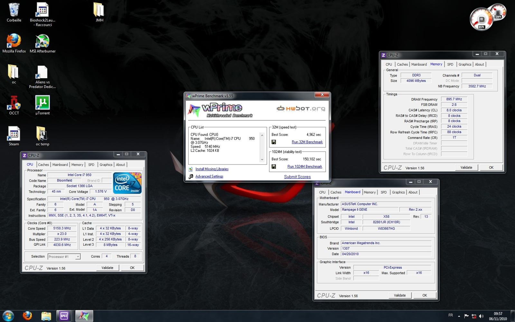
Task: Select the CPU-Z taskbar button
Action: pos(64,316)
